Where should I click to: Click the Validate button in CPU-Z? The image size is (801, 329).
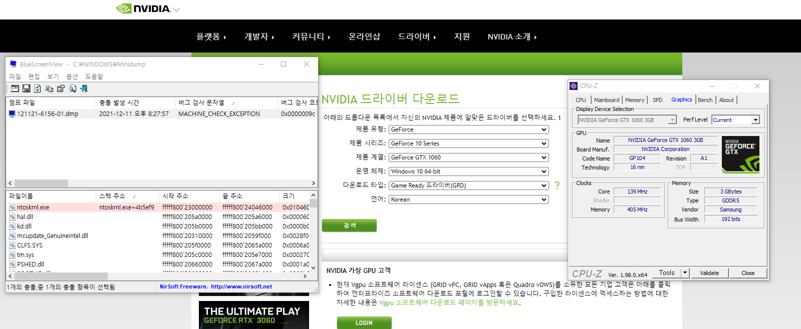coord(709,273)
